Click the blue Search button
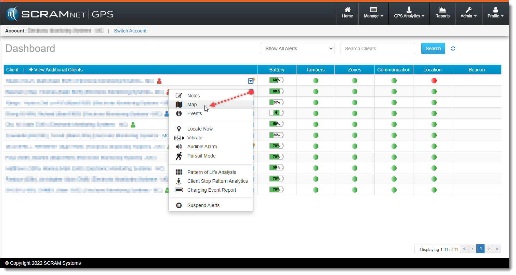The image size is (516, 275). click(x=433, y=49)
